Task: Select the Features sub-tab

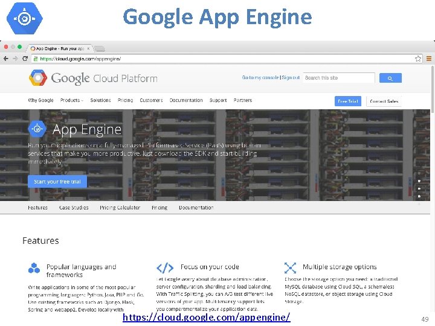Action: coord(37,208)
